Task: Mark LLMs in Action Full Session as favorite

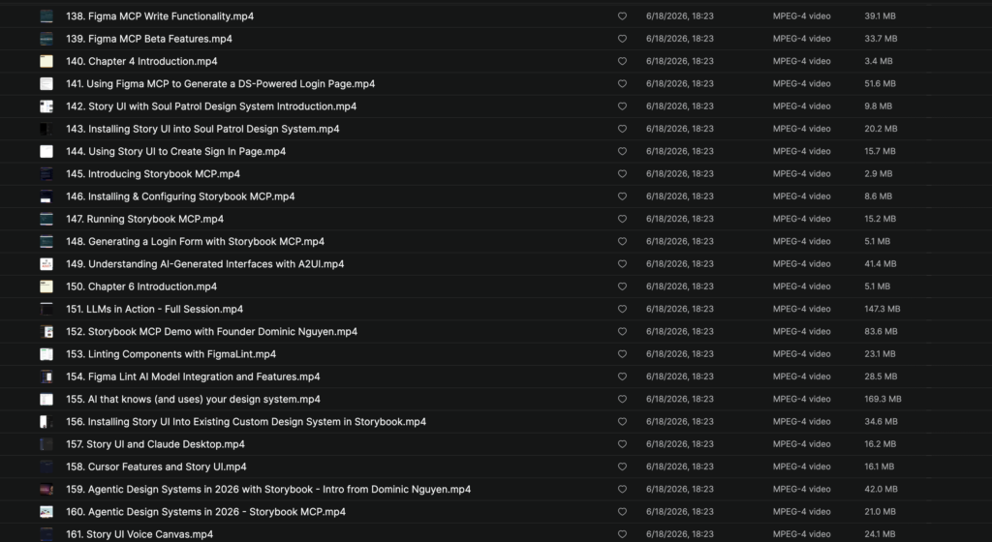Action: pyautogui.click(x=622, y=309)
